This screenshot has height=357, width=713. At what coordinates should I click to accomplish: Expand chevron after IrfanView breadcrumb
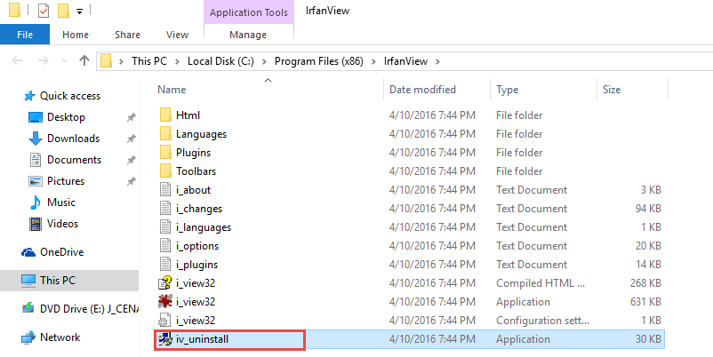[437, 61]
